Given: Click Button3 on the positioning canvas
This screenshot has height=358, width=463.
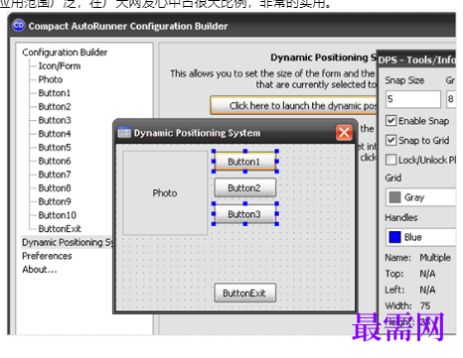Looking at the screenshot, I should [x=244, y=214].
